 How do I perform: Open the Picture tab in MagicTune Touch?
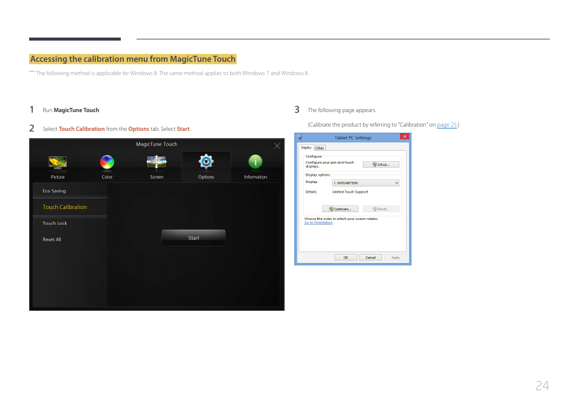pos(58,167)
